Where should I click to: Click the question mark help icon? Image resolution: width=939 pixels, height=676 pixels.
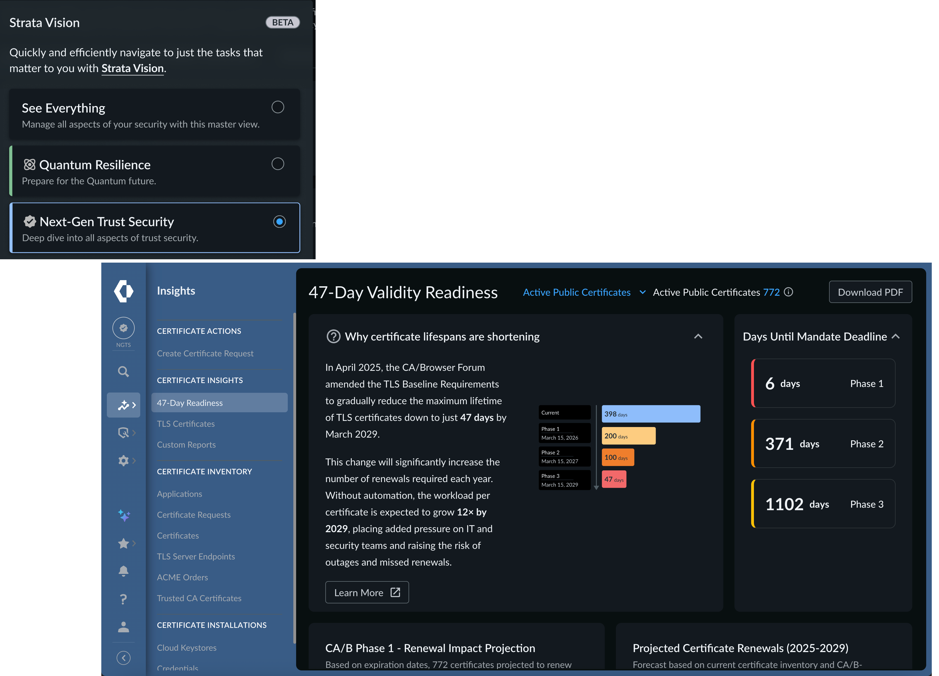123,599
